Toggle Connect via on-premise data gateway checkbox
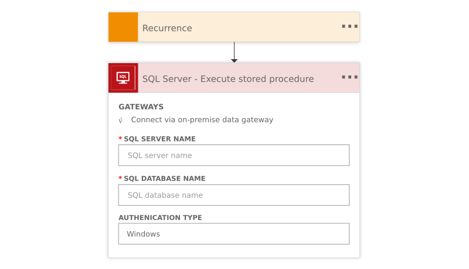 point(121,120)
